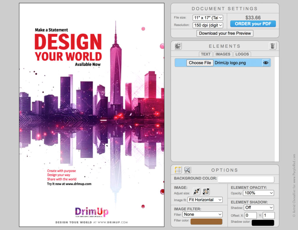Click the DrimUp logo.png file name
298x230 pixels.
[230, 63]
